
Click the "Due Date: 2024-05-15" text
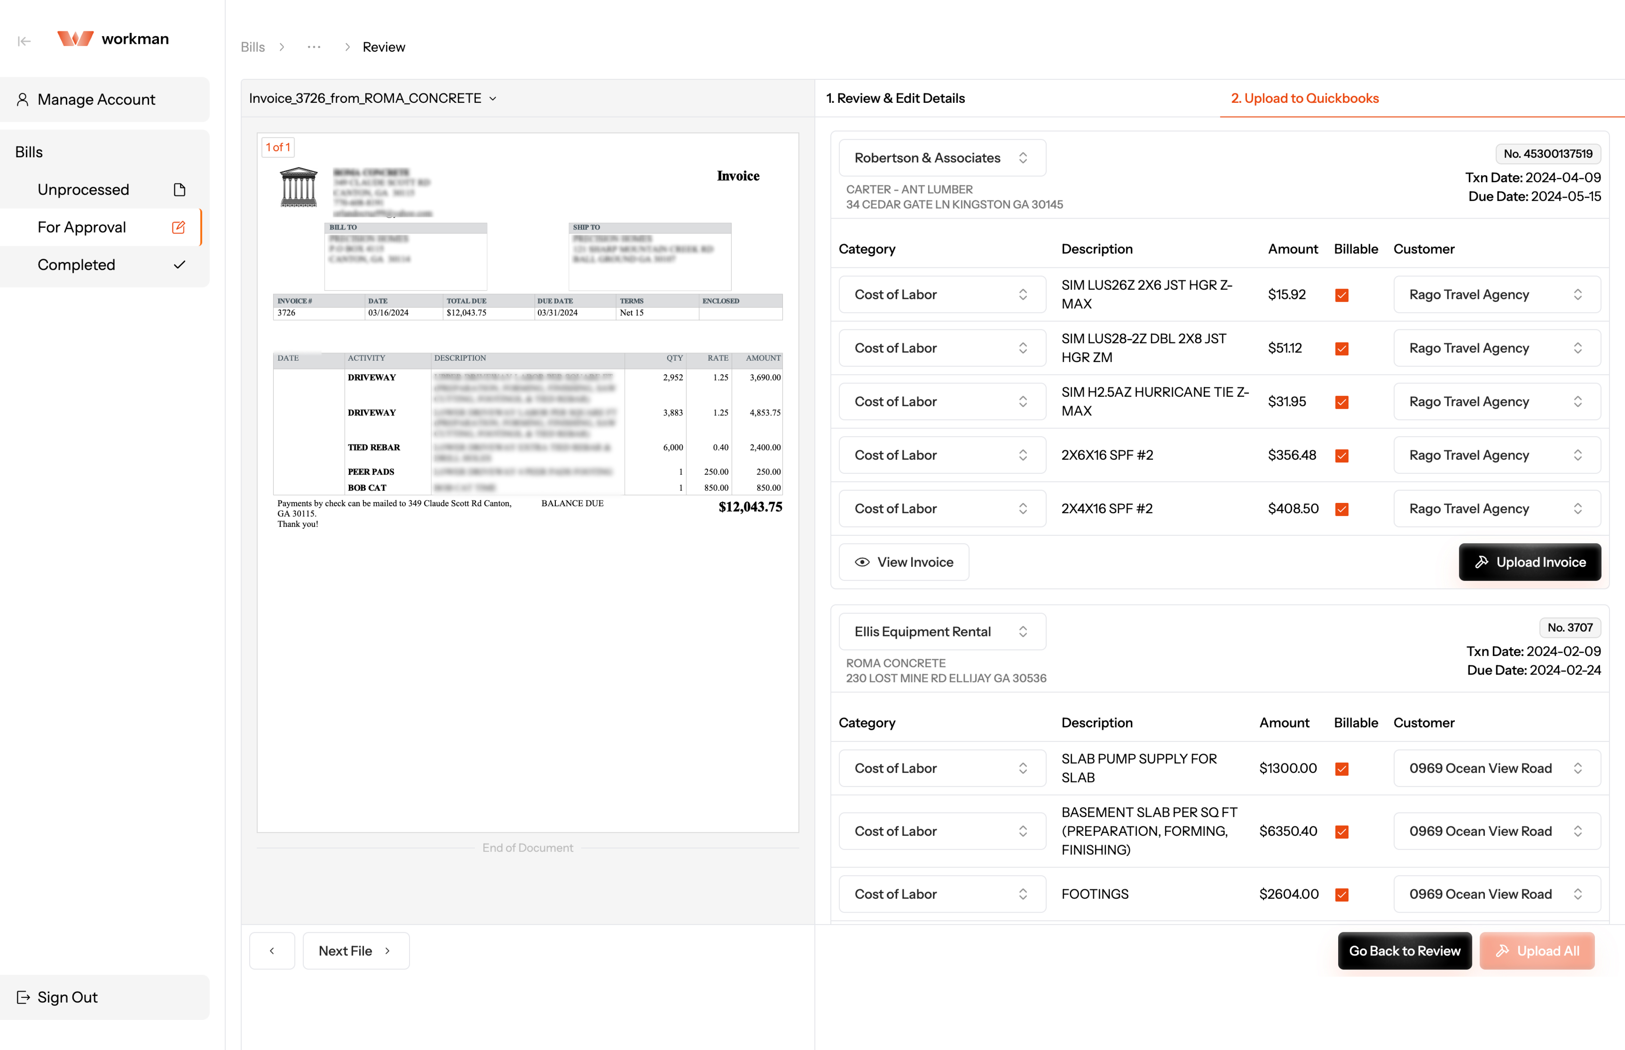click(x=1534, y=196)
